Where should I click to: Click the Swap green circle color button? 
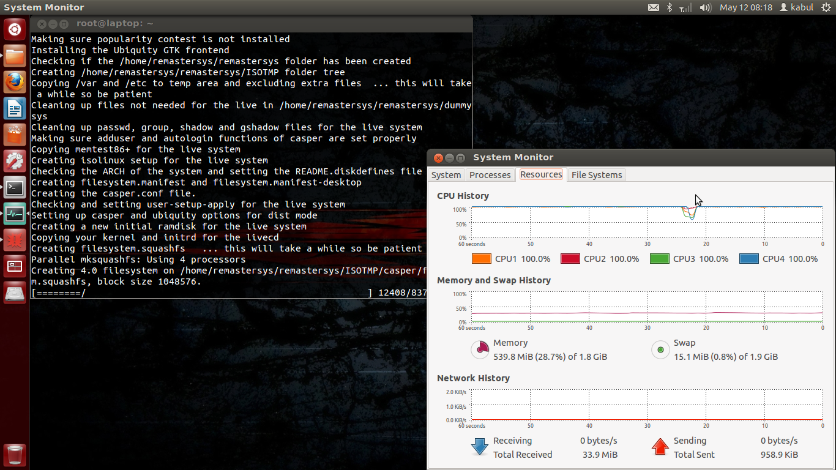pos(660,350)
